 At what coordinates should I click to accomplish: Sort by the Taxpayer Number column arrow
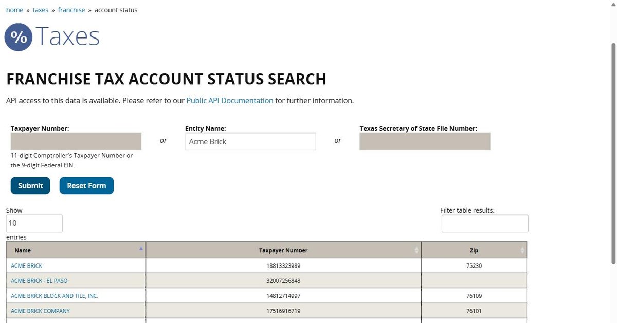coord(416,250)
